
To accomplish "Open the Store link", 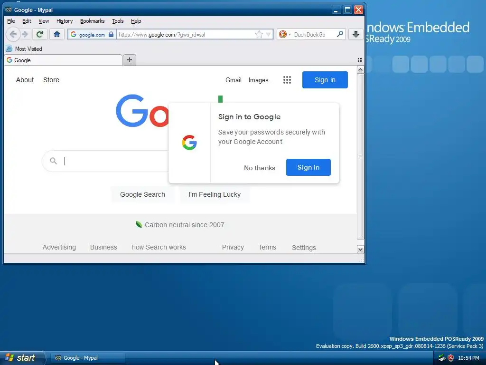I will pyautogui.click(x=51, y=80).
